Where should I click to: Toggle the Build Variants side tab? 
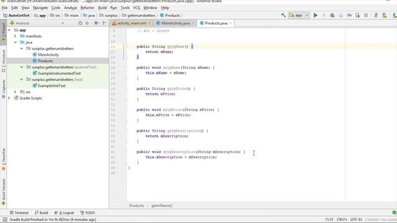coord(3,191)
